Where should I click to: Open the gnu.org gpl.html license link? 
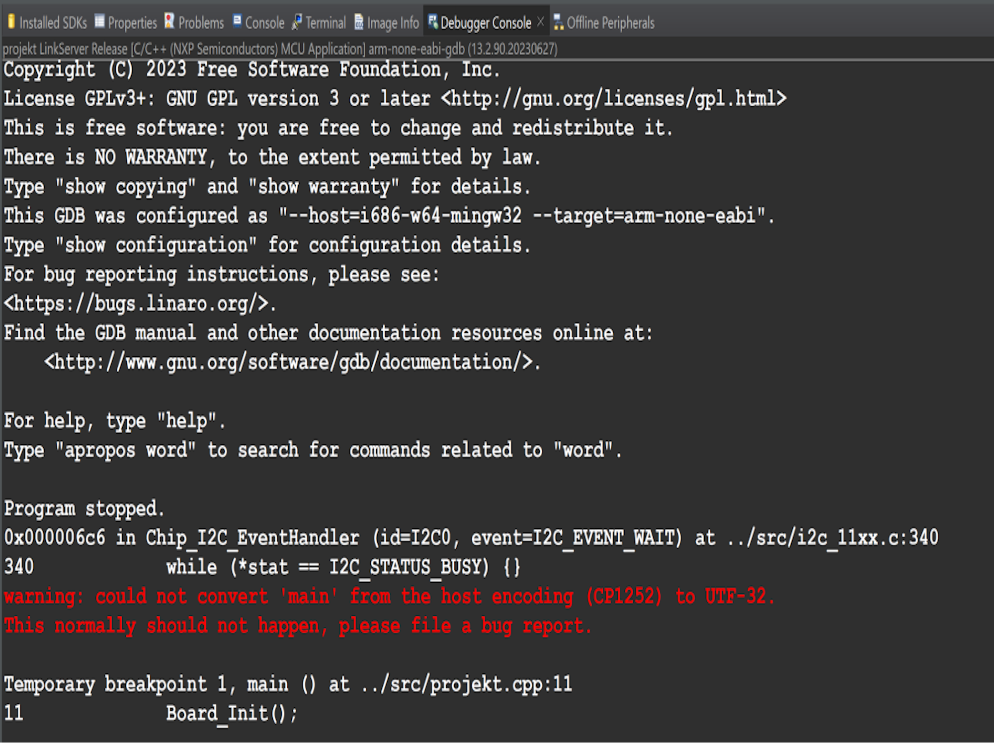[614, 99]
